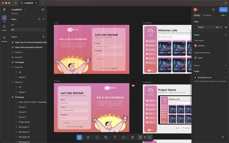Expand Comment tool options chevron
Image resolution: width=229 pixels, height=143 pixels.
pos(128,137)
